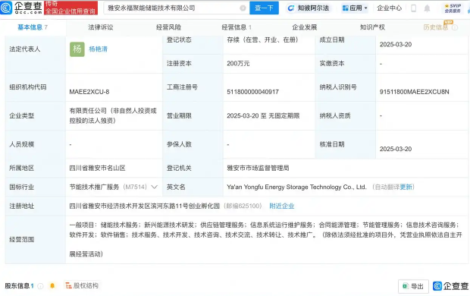Select the English name Ya'an Yongfu text
The height and width of the screenshot is (296, 470).
(x=296, y=187)
